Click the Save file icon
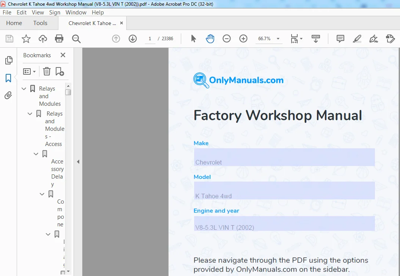 click(9, 39)
